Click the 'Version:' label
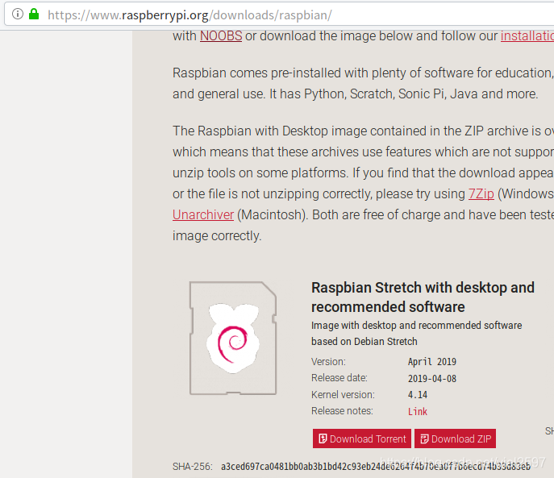 [x=328, y=362]
